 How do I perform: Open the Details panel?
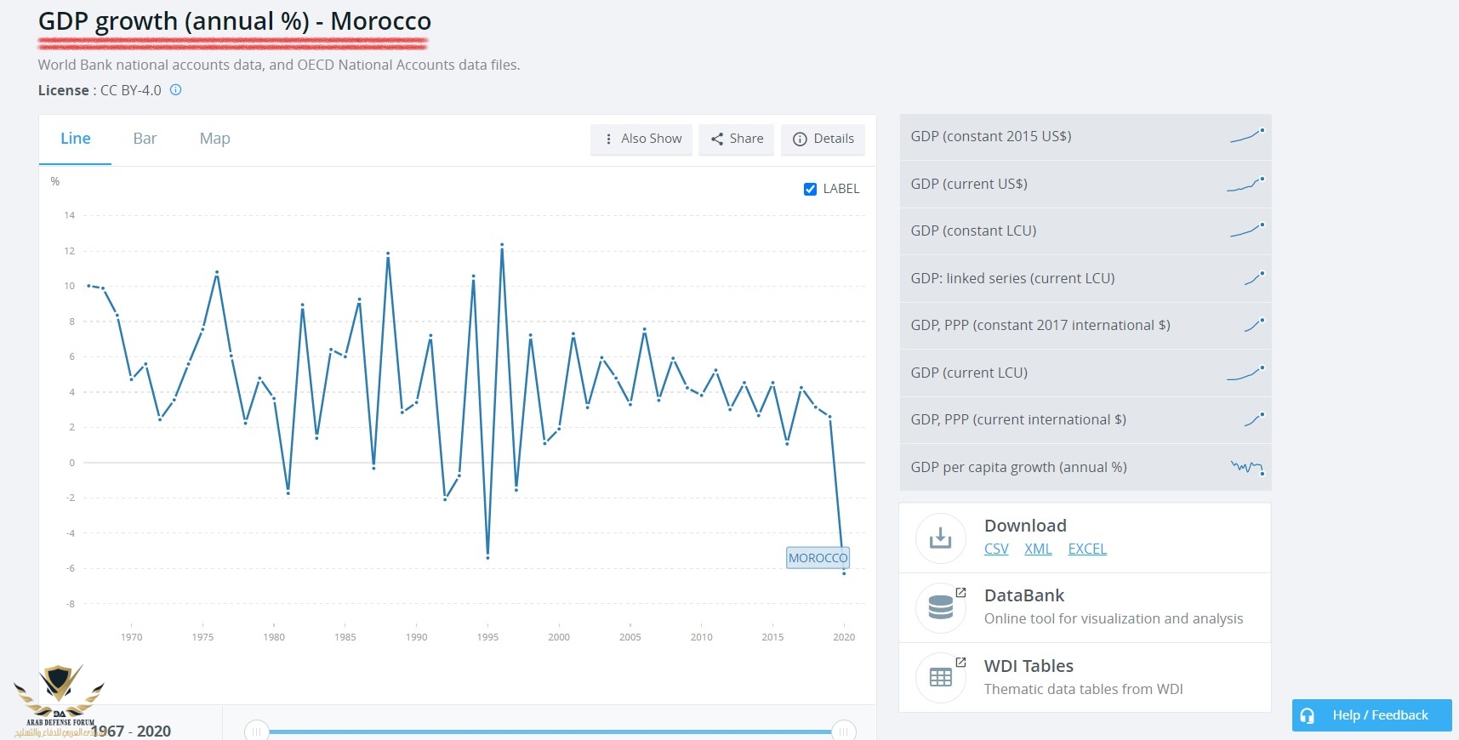tap(823, 139)
